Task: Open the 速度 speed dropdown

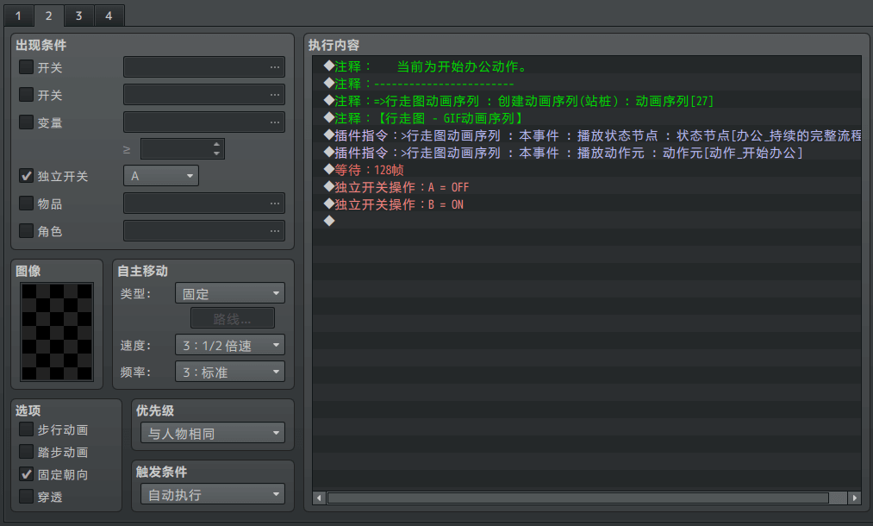Action: [229, 346]
